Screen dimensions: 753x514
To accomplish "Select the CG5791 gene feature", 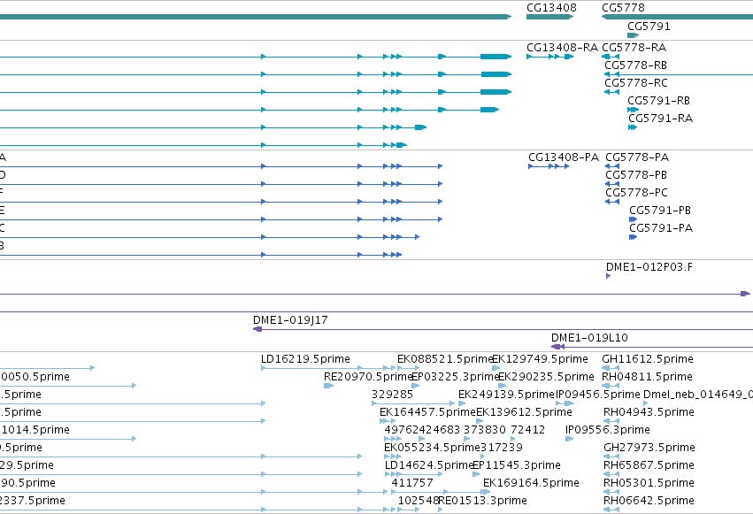I will click(x=633, y=35).
